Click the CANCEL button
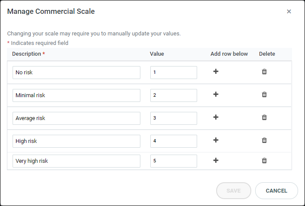305x206 pixels. coord(276,191)
